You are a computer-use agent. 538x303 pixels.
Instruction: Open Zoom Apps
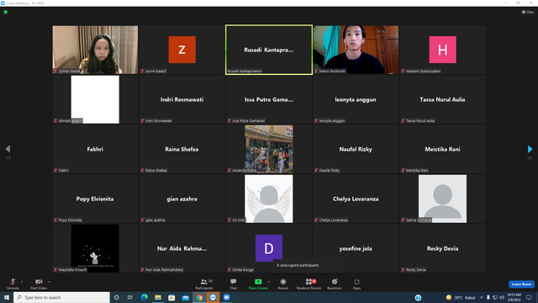356,284
